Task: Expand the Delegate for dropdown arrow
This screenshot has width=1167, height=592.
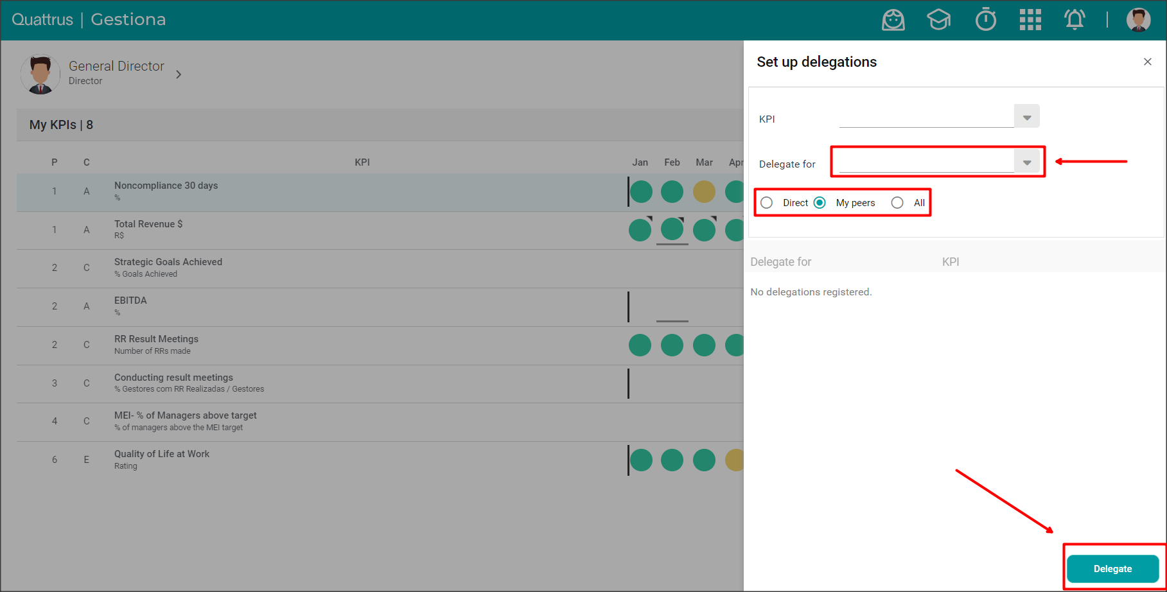Action: pos(1026,162)
